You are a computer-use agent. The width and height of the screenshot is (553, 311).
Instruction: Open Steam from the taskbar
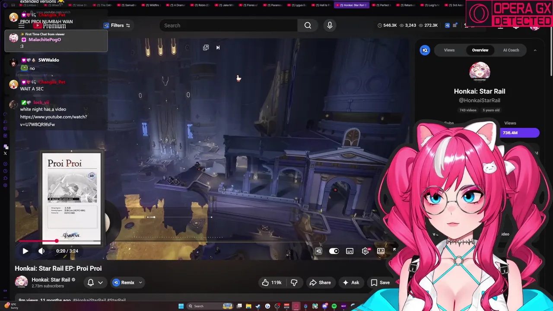pos(258,306)
